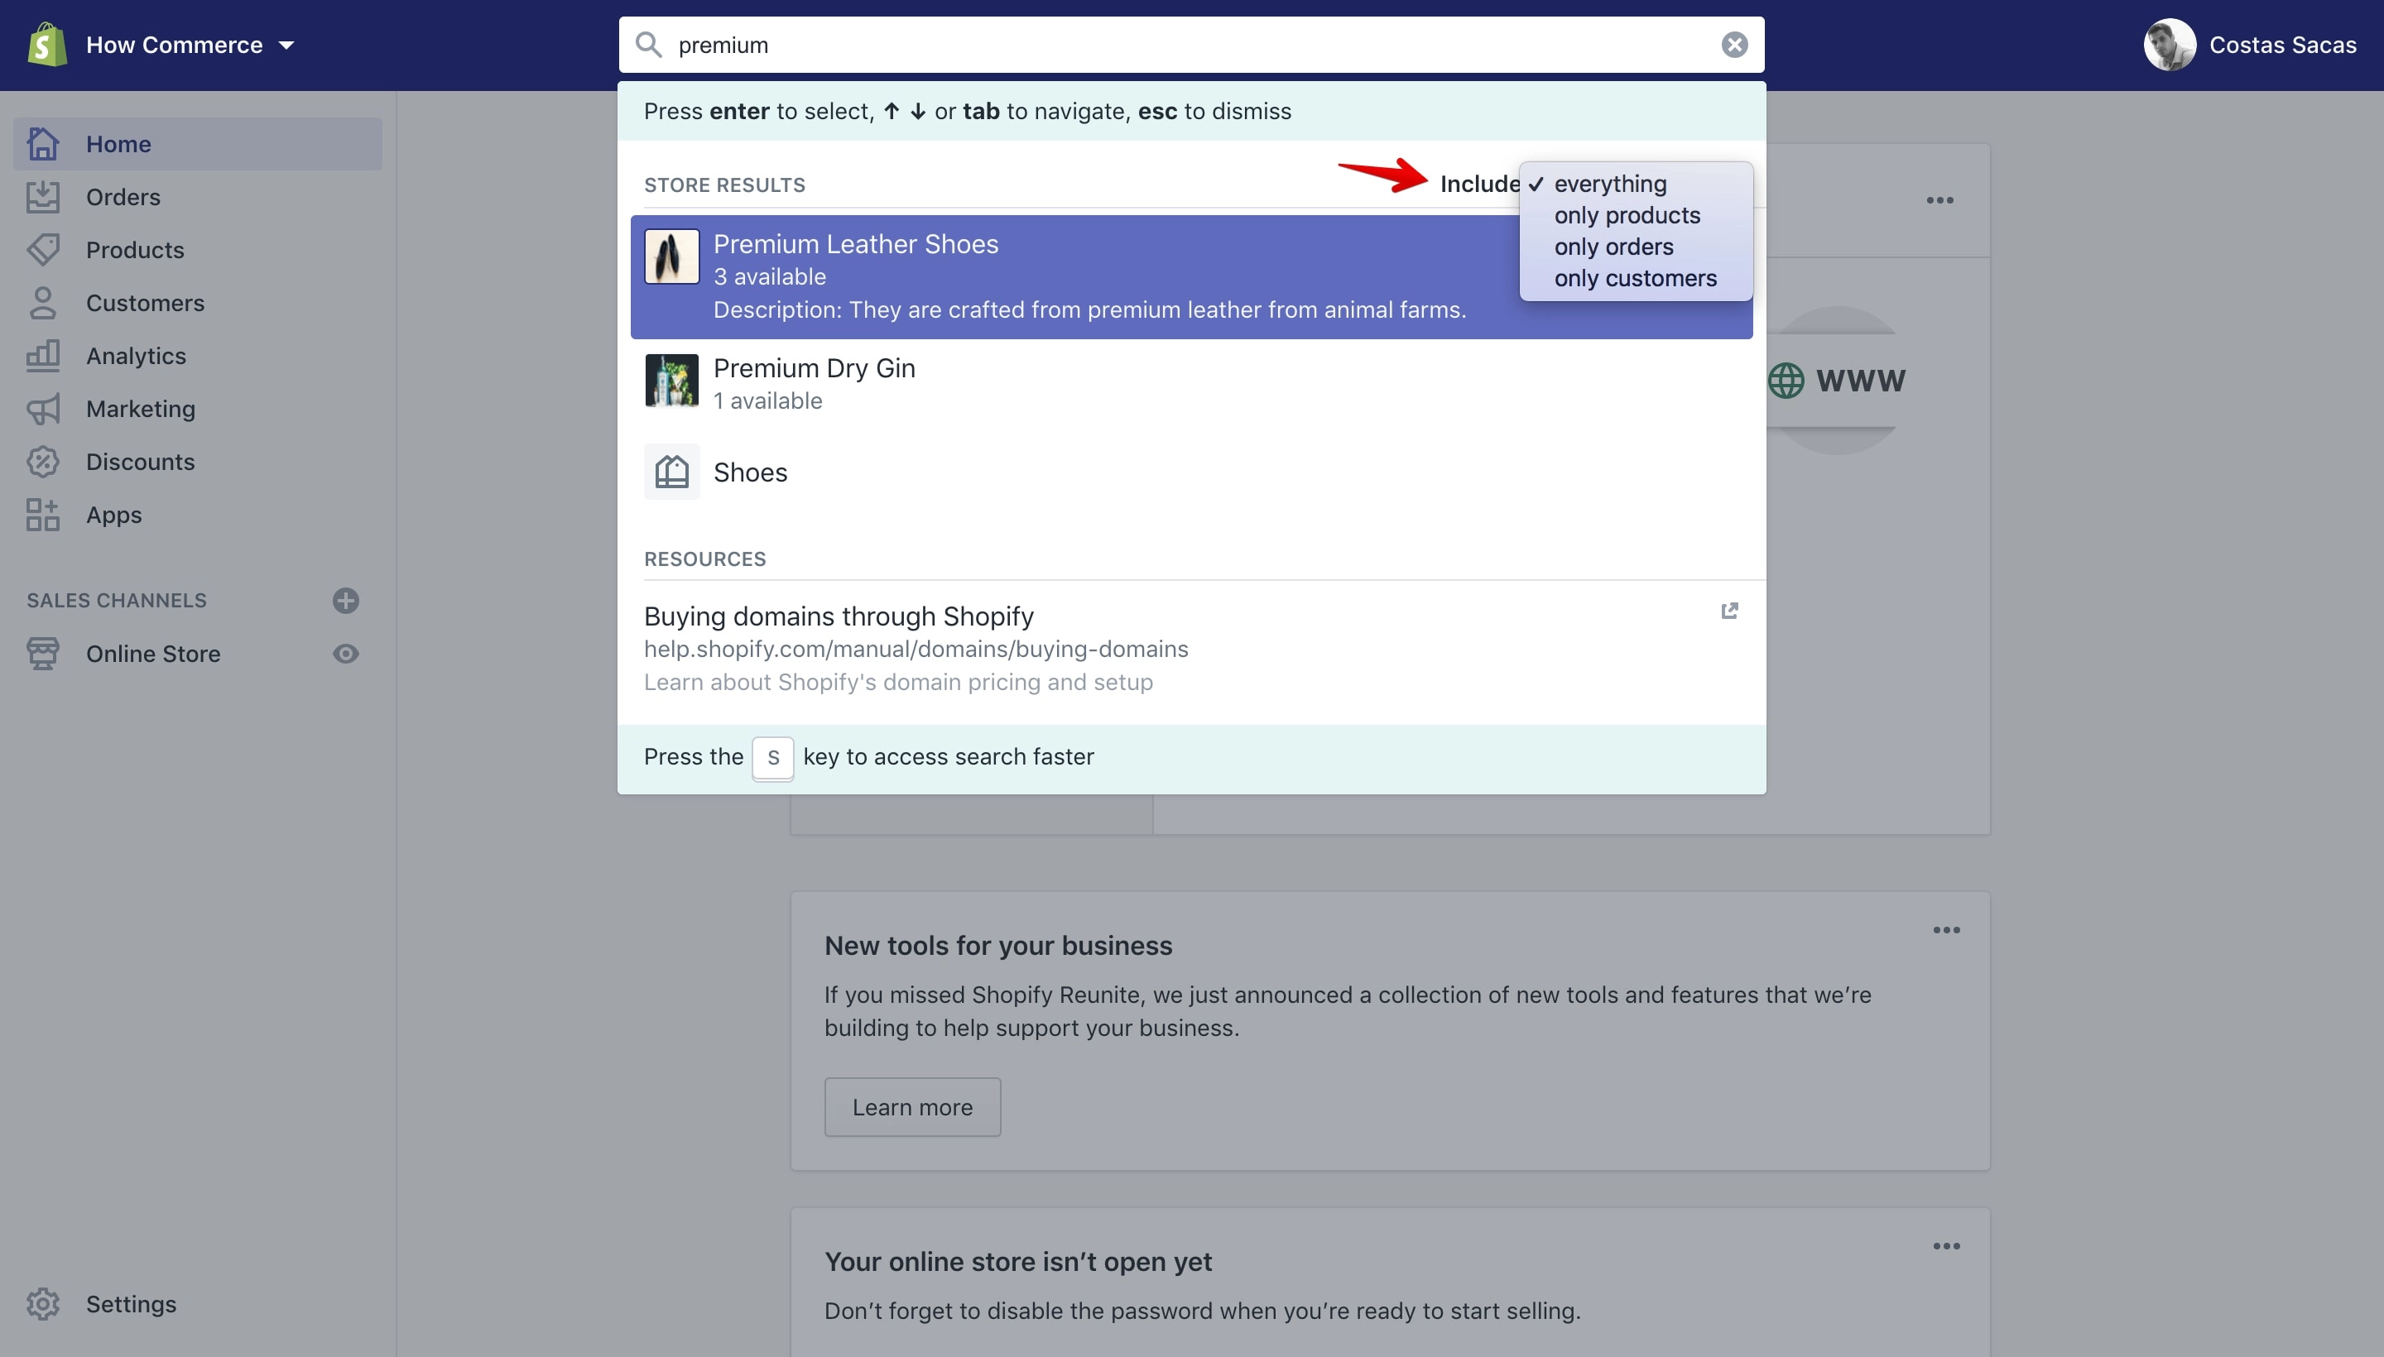The height and width of the screenshot is (1357, 2384).
Task: Click the Online Store storefront icon
Action: [x=43, y=654]
